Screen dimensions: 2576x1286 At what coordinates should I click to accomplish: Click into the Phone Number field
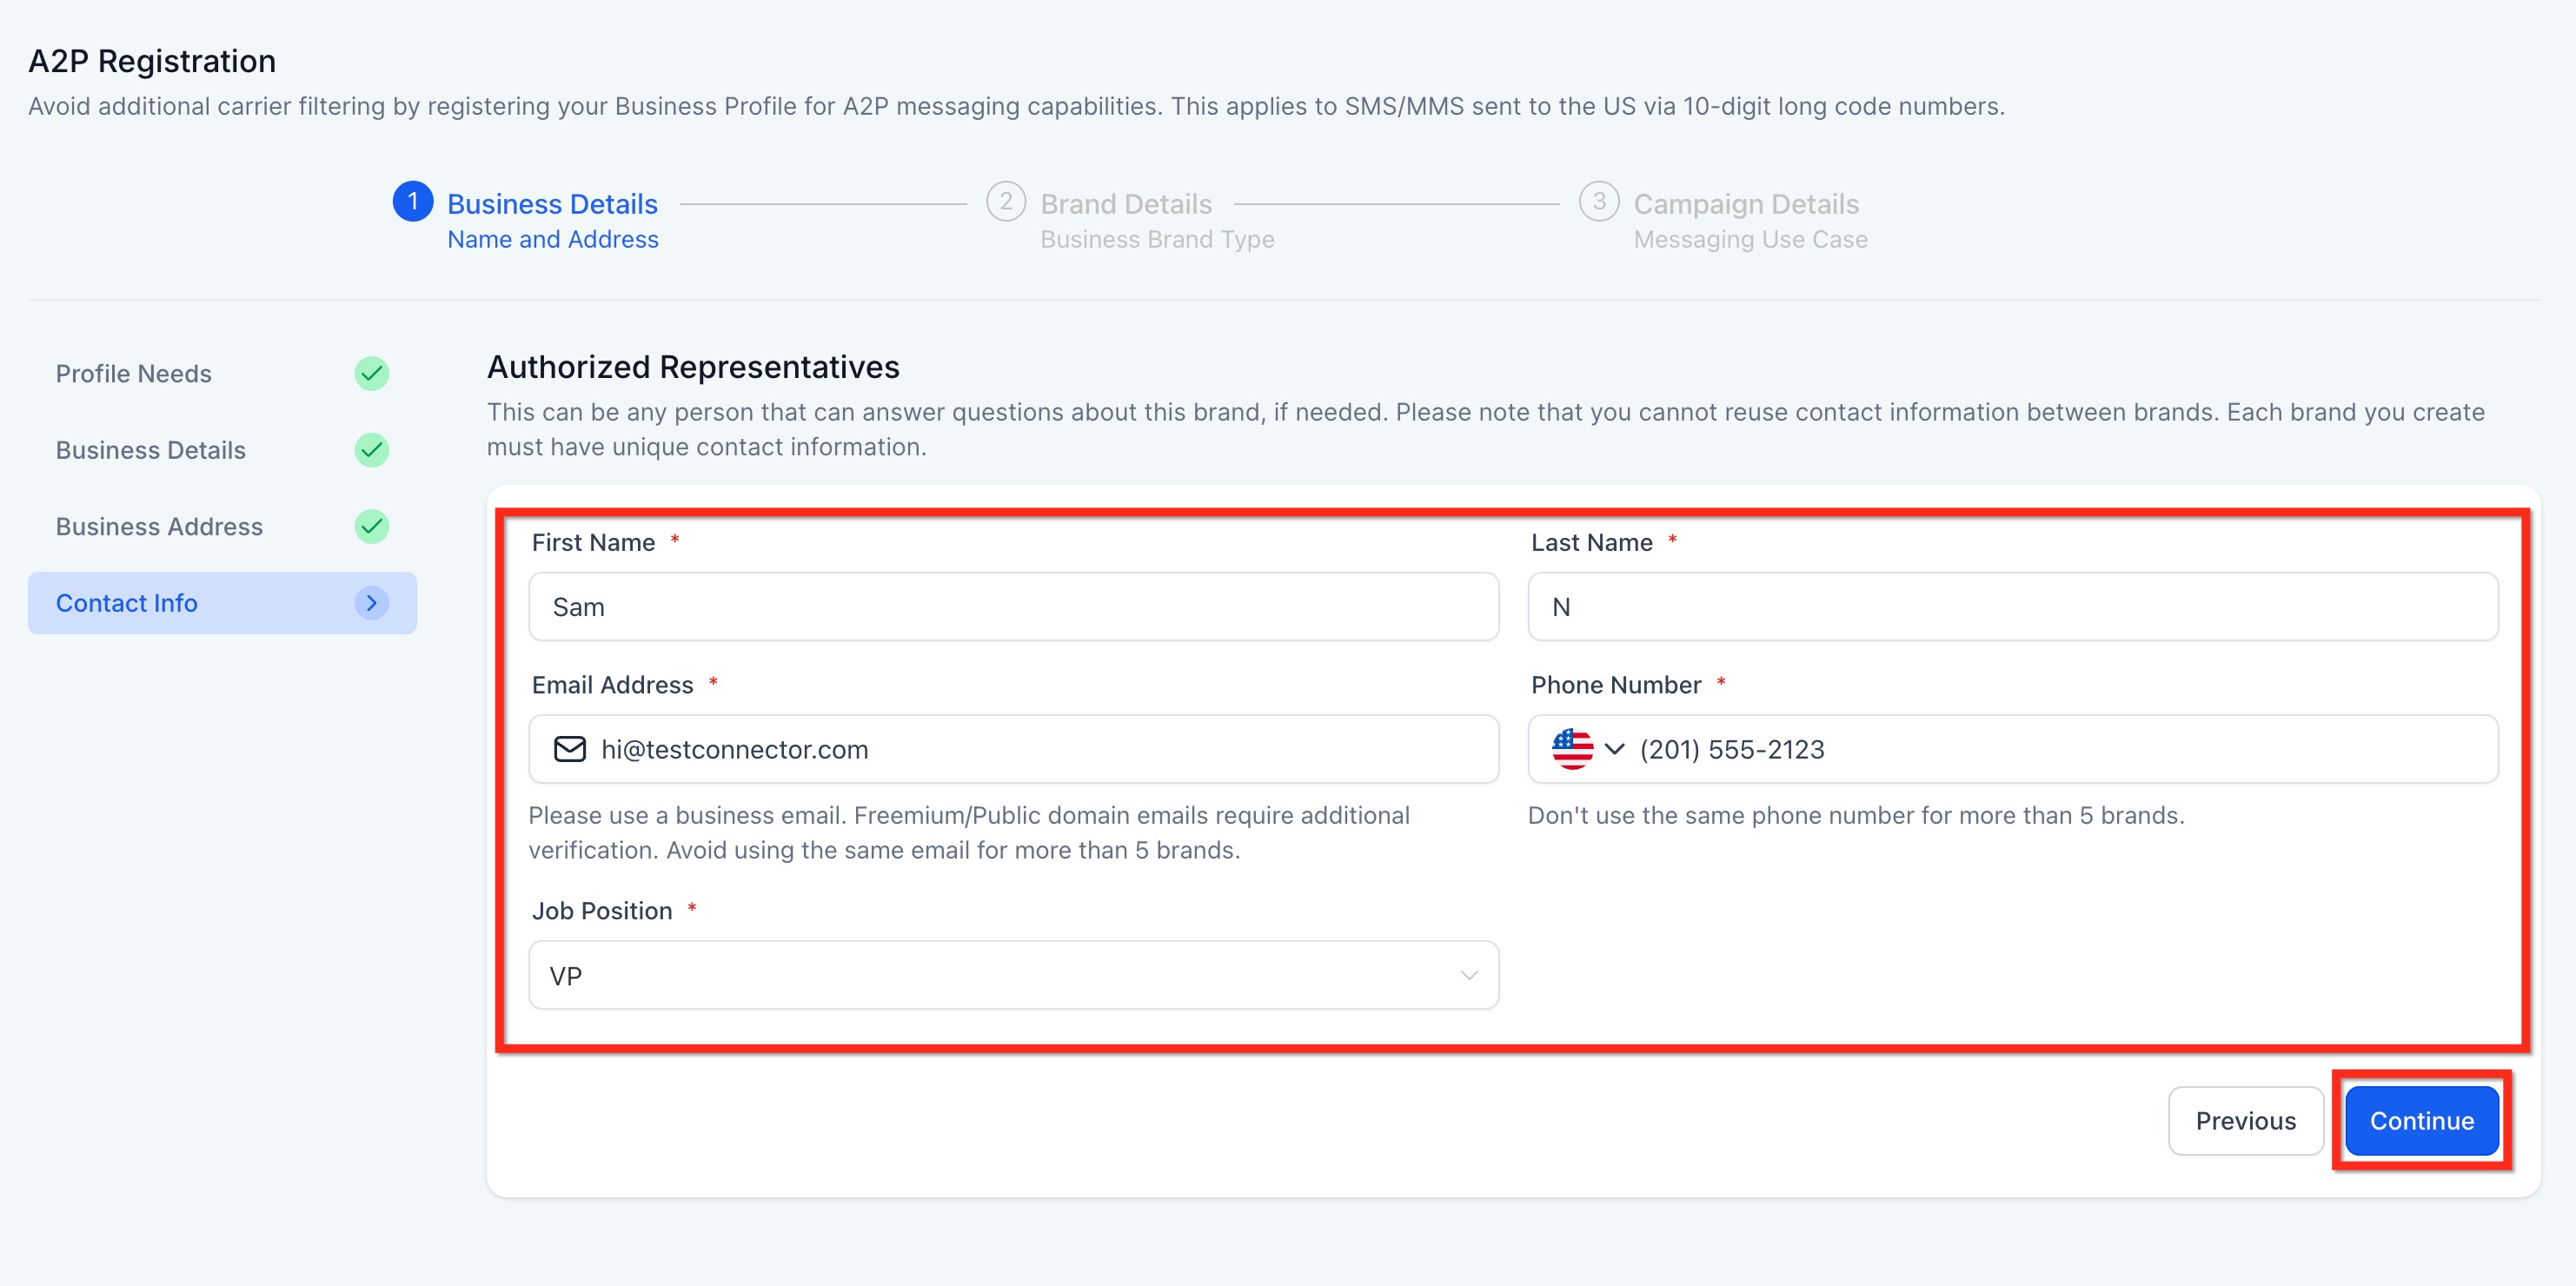tap(2060, 749)
